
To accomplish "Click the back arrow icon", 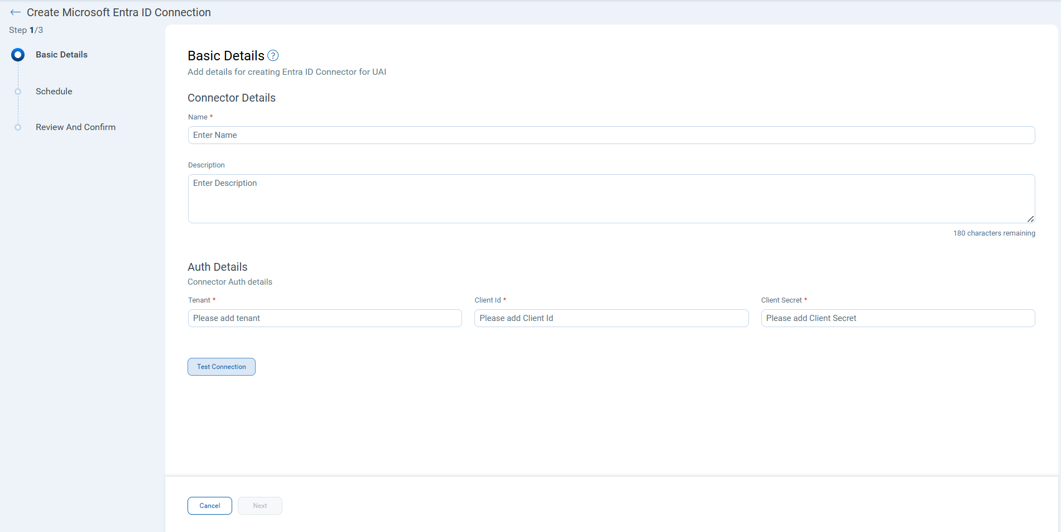I will pyautogui.click(x=15, y=12).
